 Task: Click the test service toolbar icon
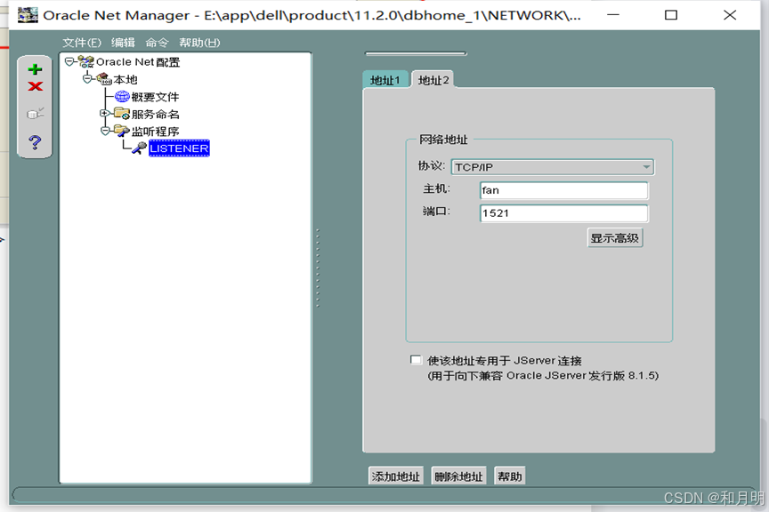click(35, 114)
